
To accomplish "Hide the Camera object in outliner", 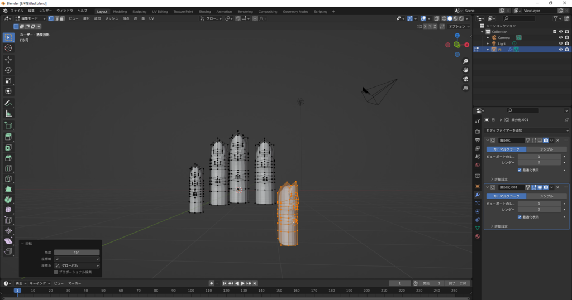I will point(560,38).
